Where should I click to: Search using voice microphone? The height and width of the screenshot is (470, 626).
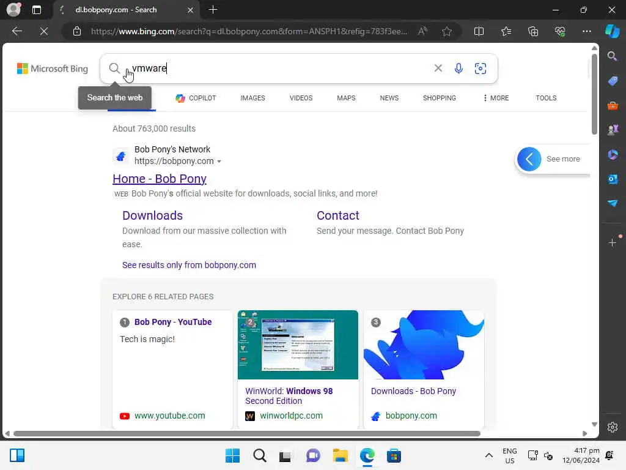pos(458,69)
